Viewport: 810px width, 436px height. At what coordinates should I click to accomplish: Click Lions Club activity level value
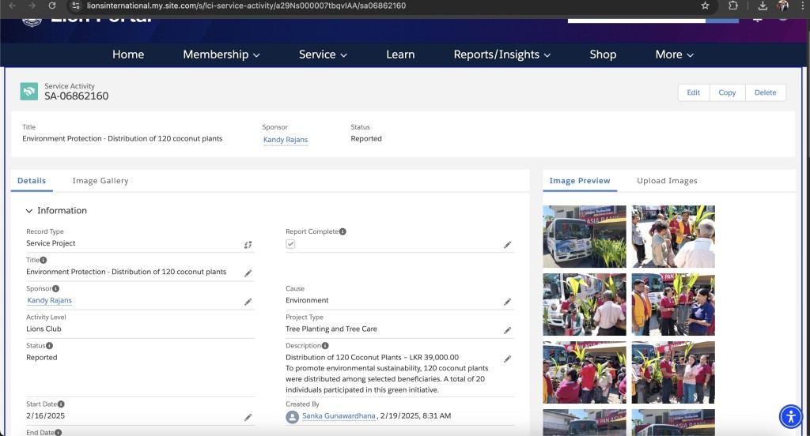tap(44, 329)
